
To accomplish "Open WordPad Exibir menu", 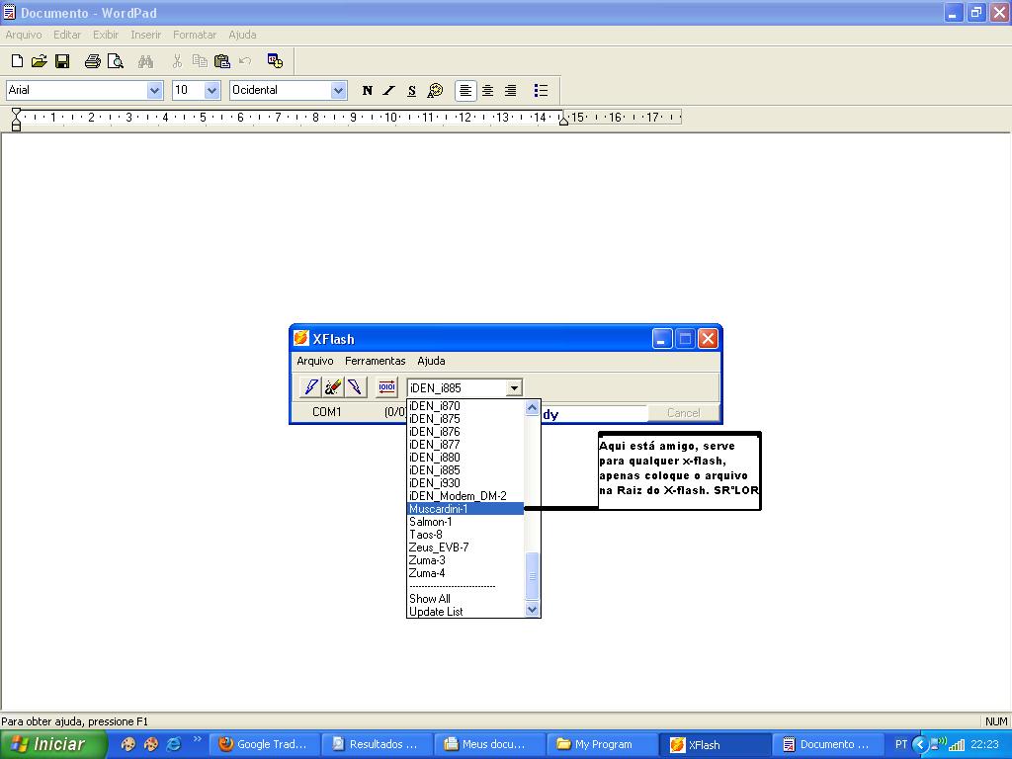I will click(105, 35).
